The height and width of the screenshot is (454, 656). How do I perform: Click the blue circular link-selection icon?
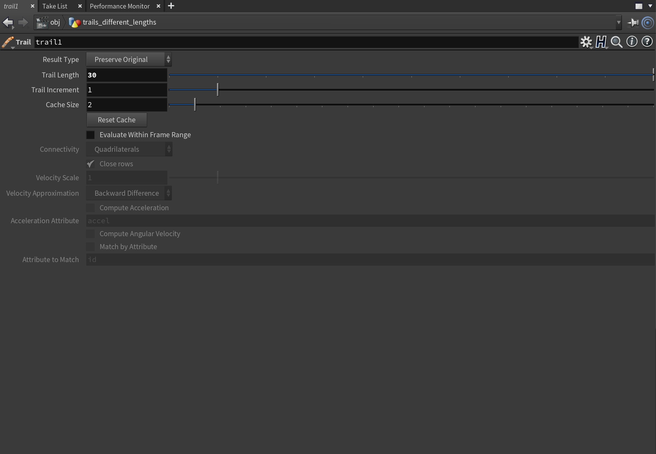[x=648, y=22]
